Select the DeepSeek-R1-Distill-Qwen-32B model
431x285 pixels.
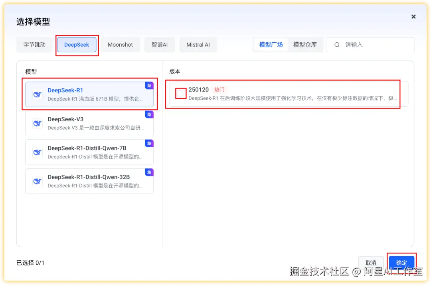(x=89, y=181)
